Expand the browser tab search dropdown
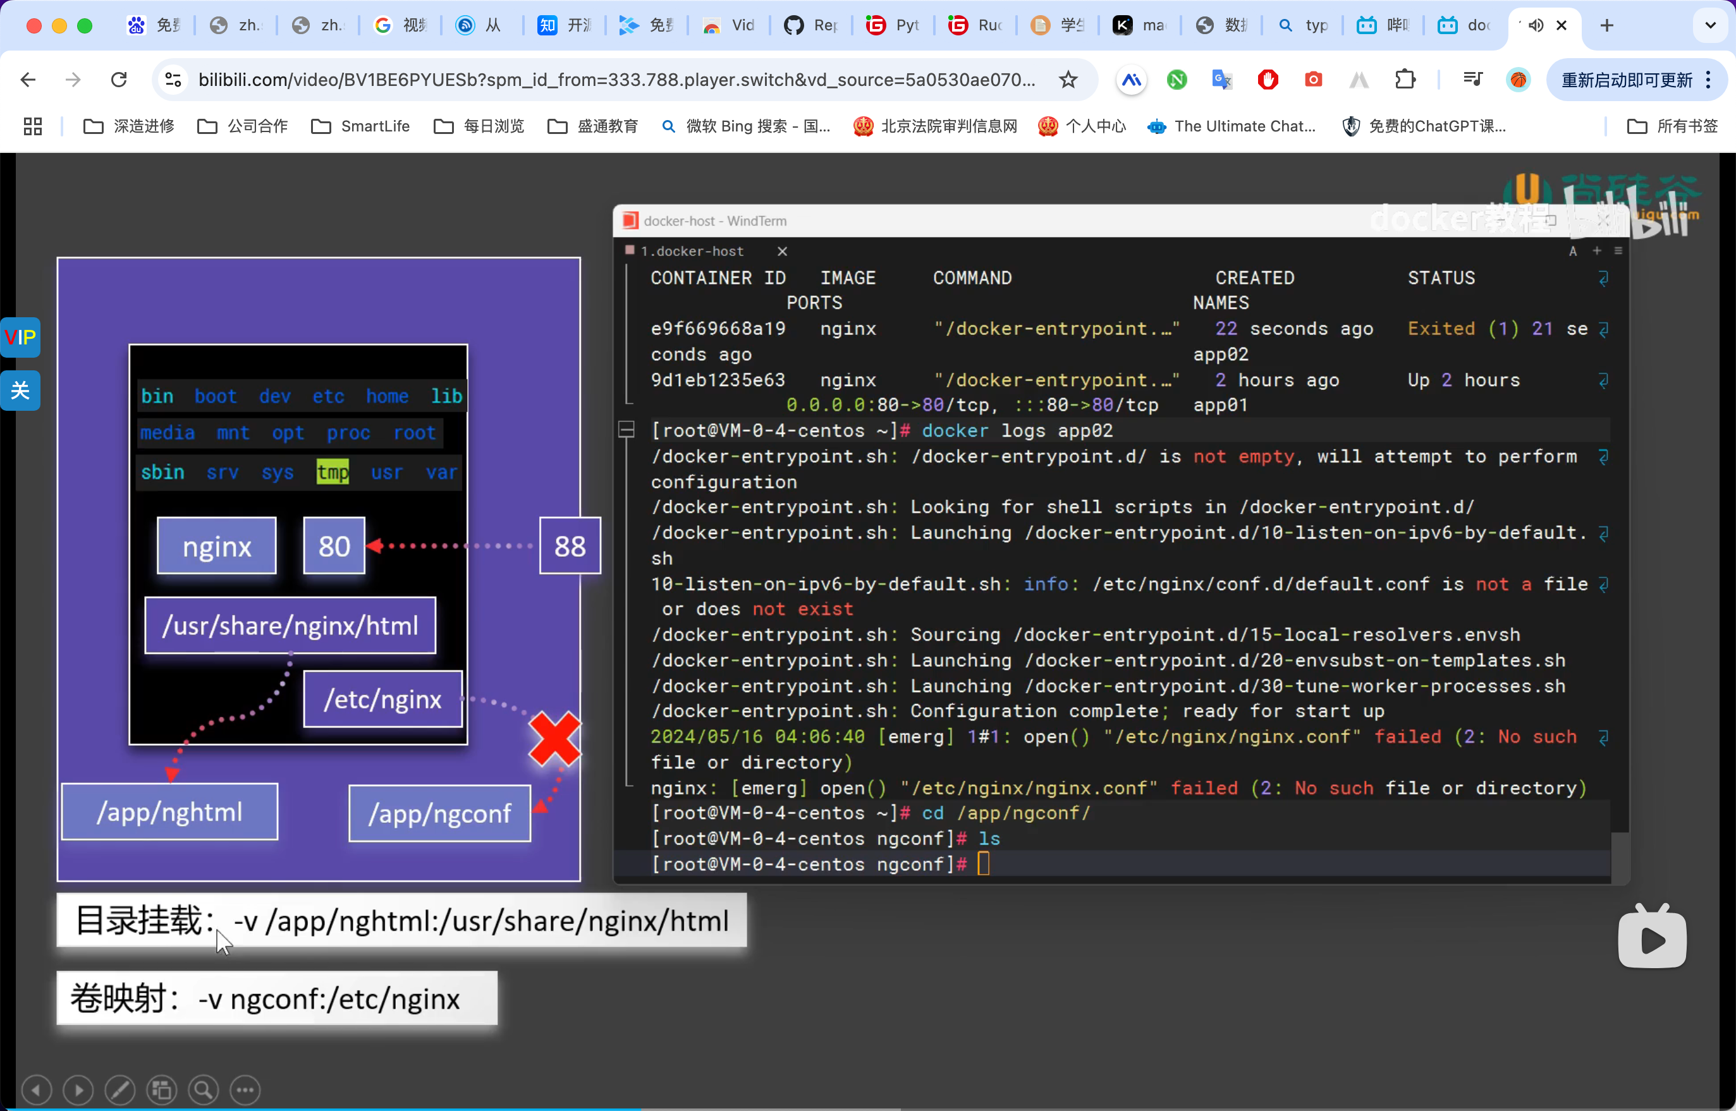1736x1111 pixels. pyautogui.click(x=1710, y=25)
